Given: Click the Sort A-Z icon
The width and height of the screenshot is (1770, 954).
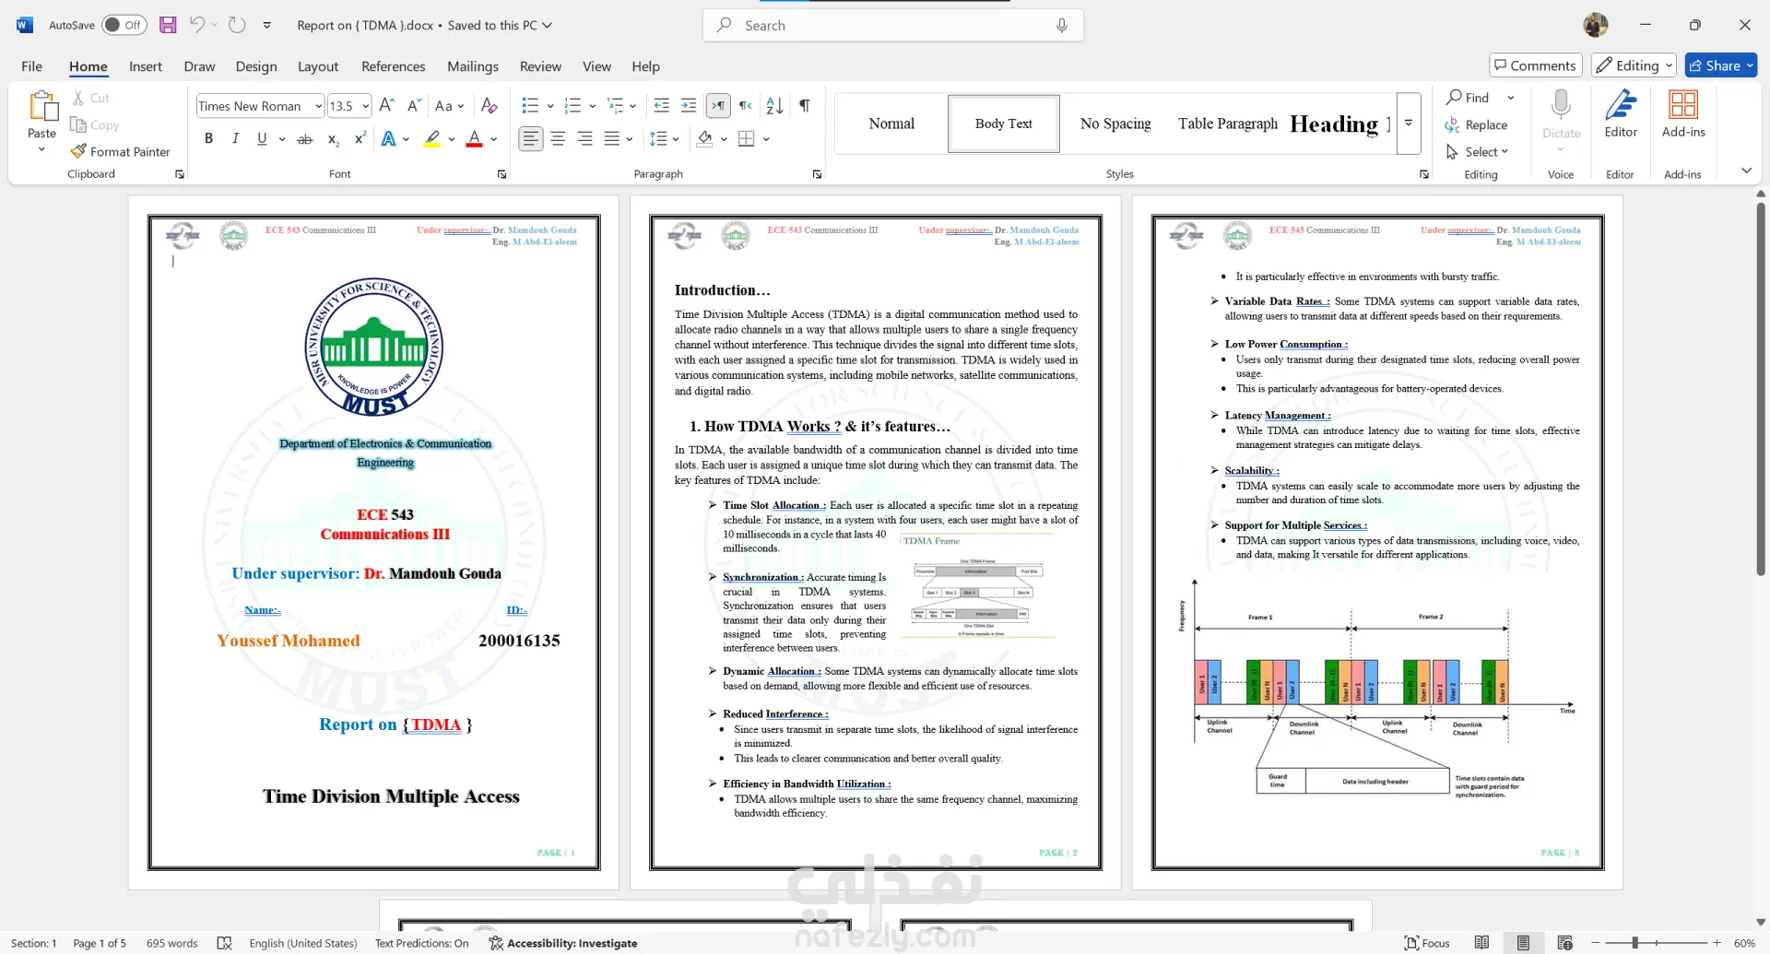Looking at the screenshot, I should click(x=774, y=106).
